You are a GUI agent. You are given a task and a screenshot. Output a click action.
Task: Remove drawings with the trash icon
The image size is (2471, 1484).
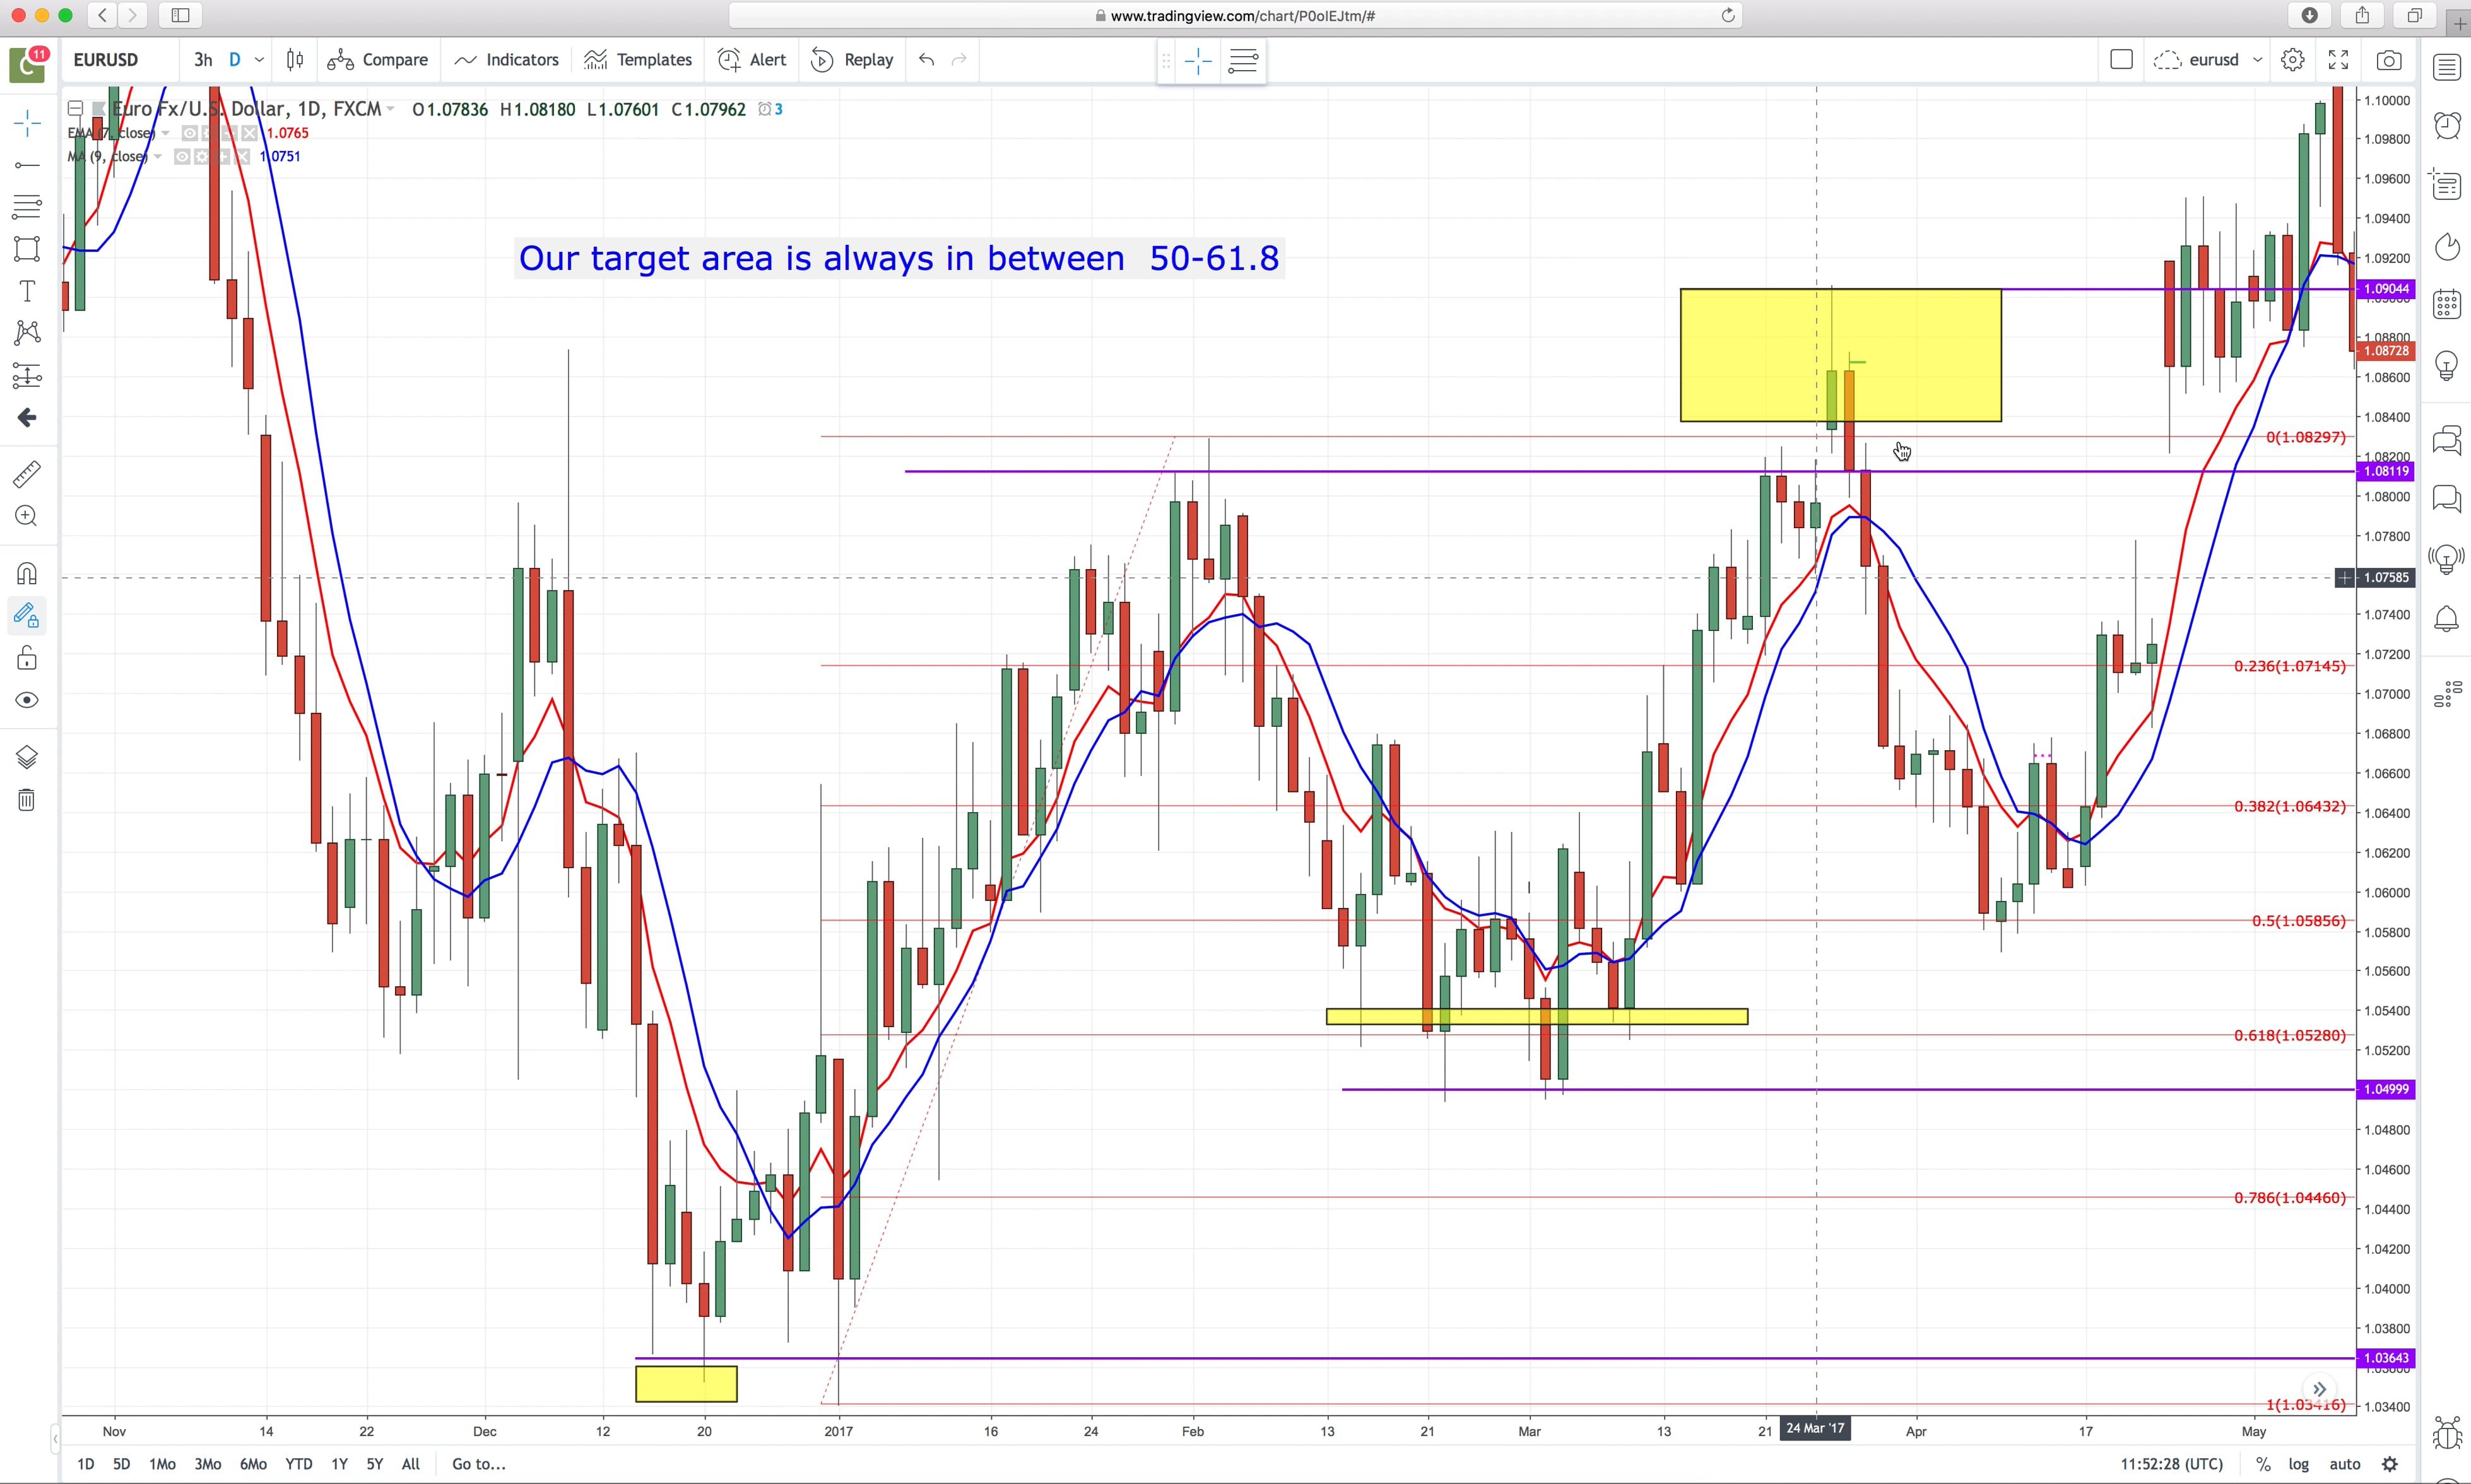coord(27,800)
